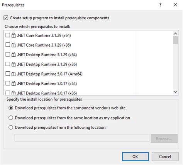Close the Prerequisites dialog with X
The height and width of the screenshot is (165, 183).
coord(175,5)
